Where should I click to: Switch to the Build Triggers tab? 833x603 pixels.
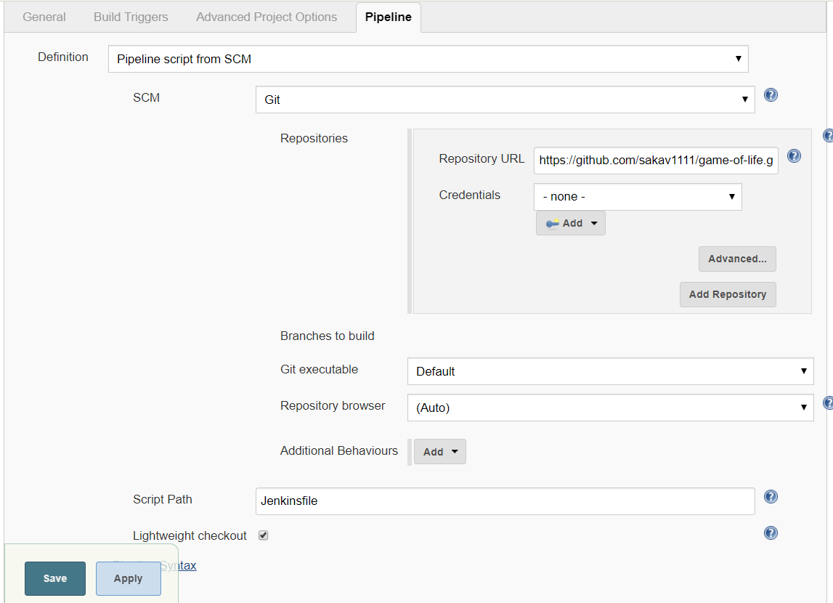click(131, 17)
